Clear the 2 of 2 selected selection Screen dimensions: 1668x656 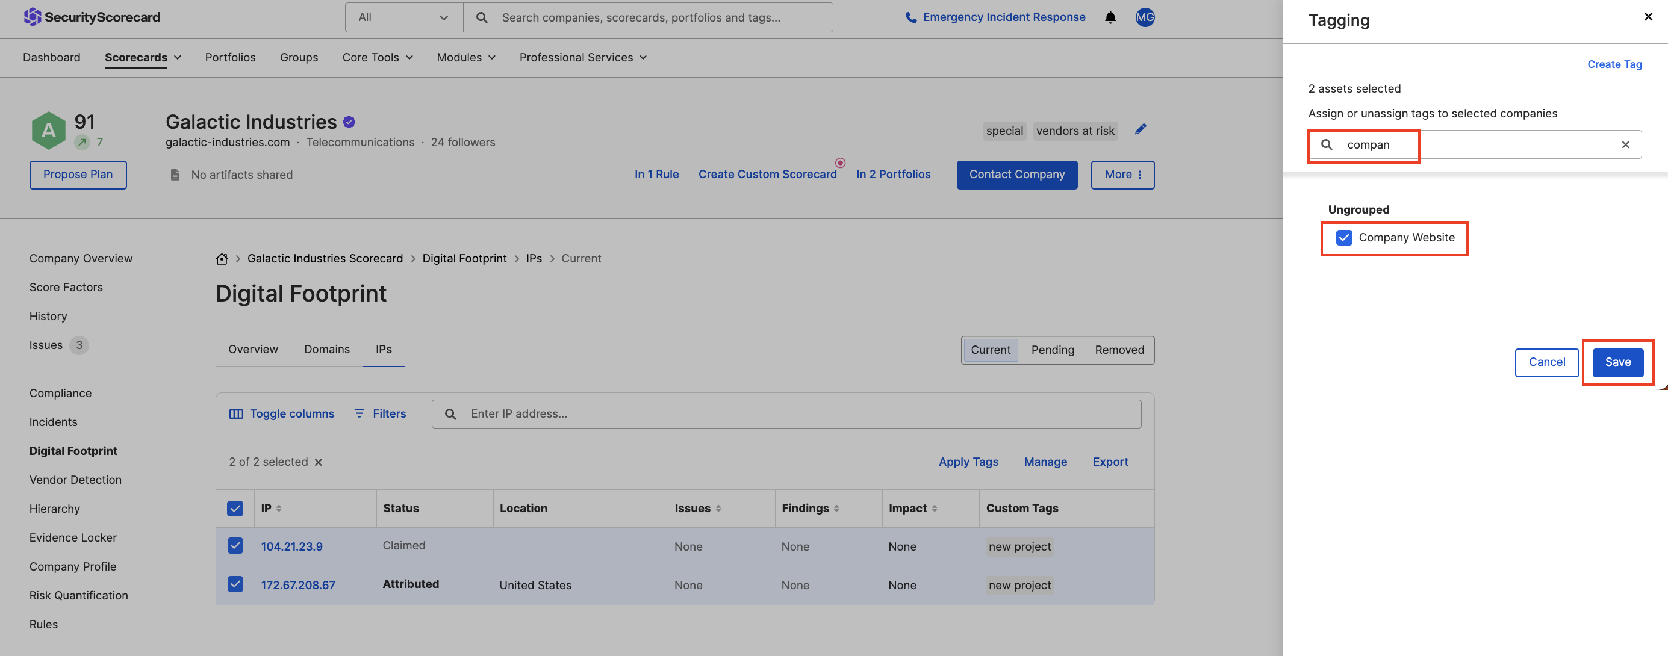(x=319, y=463)
